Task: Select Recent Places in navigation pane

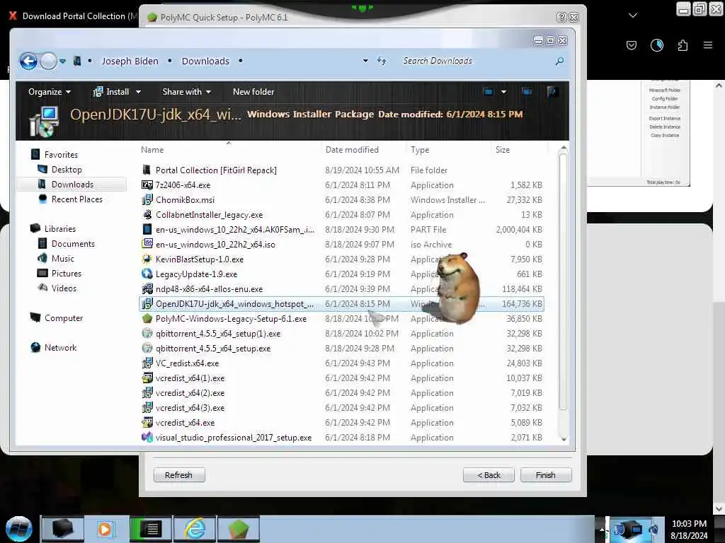Action: [x=76, y=199]
